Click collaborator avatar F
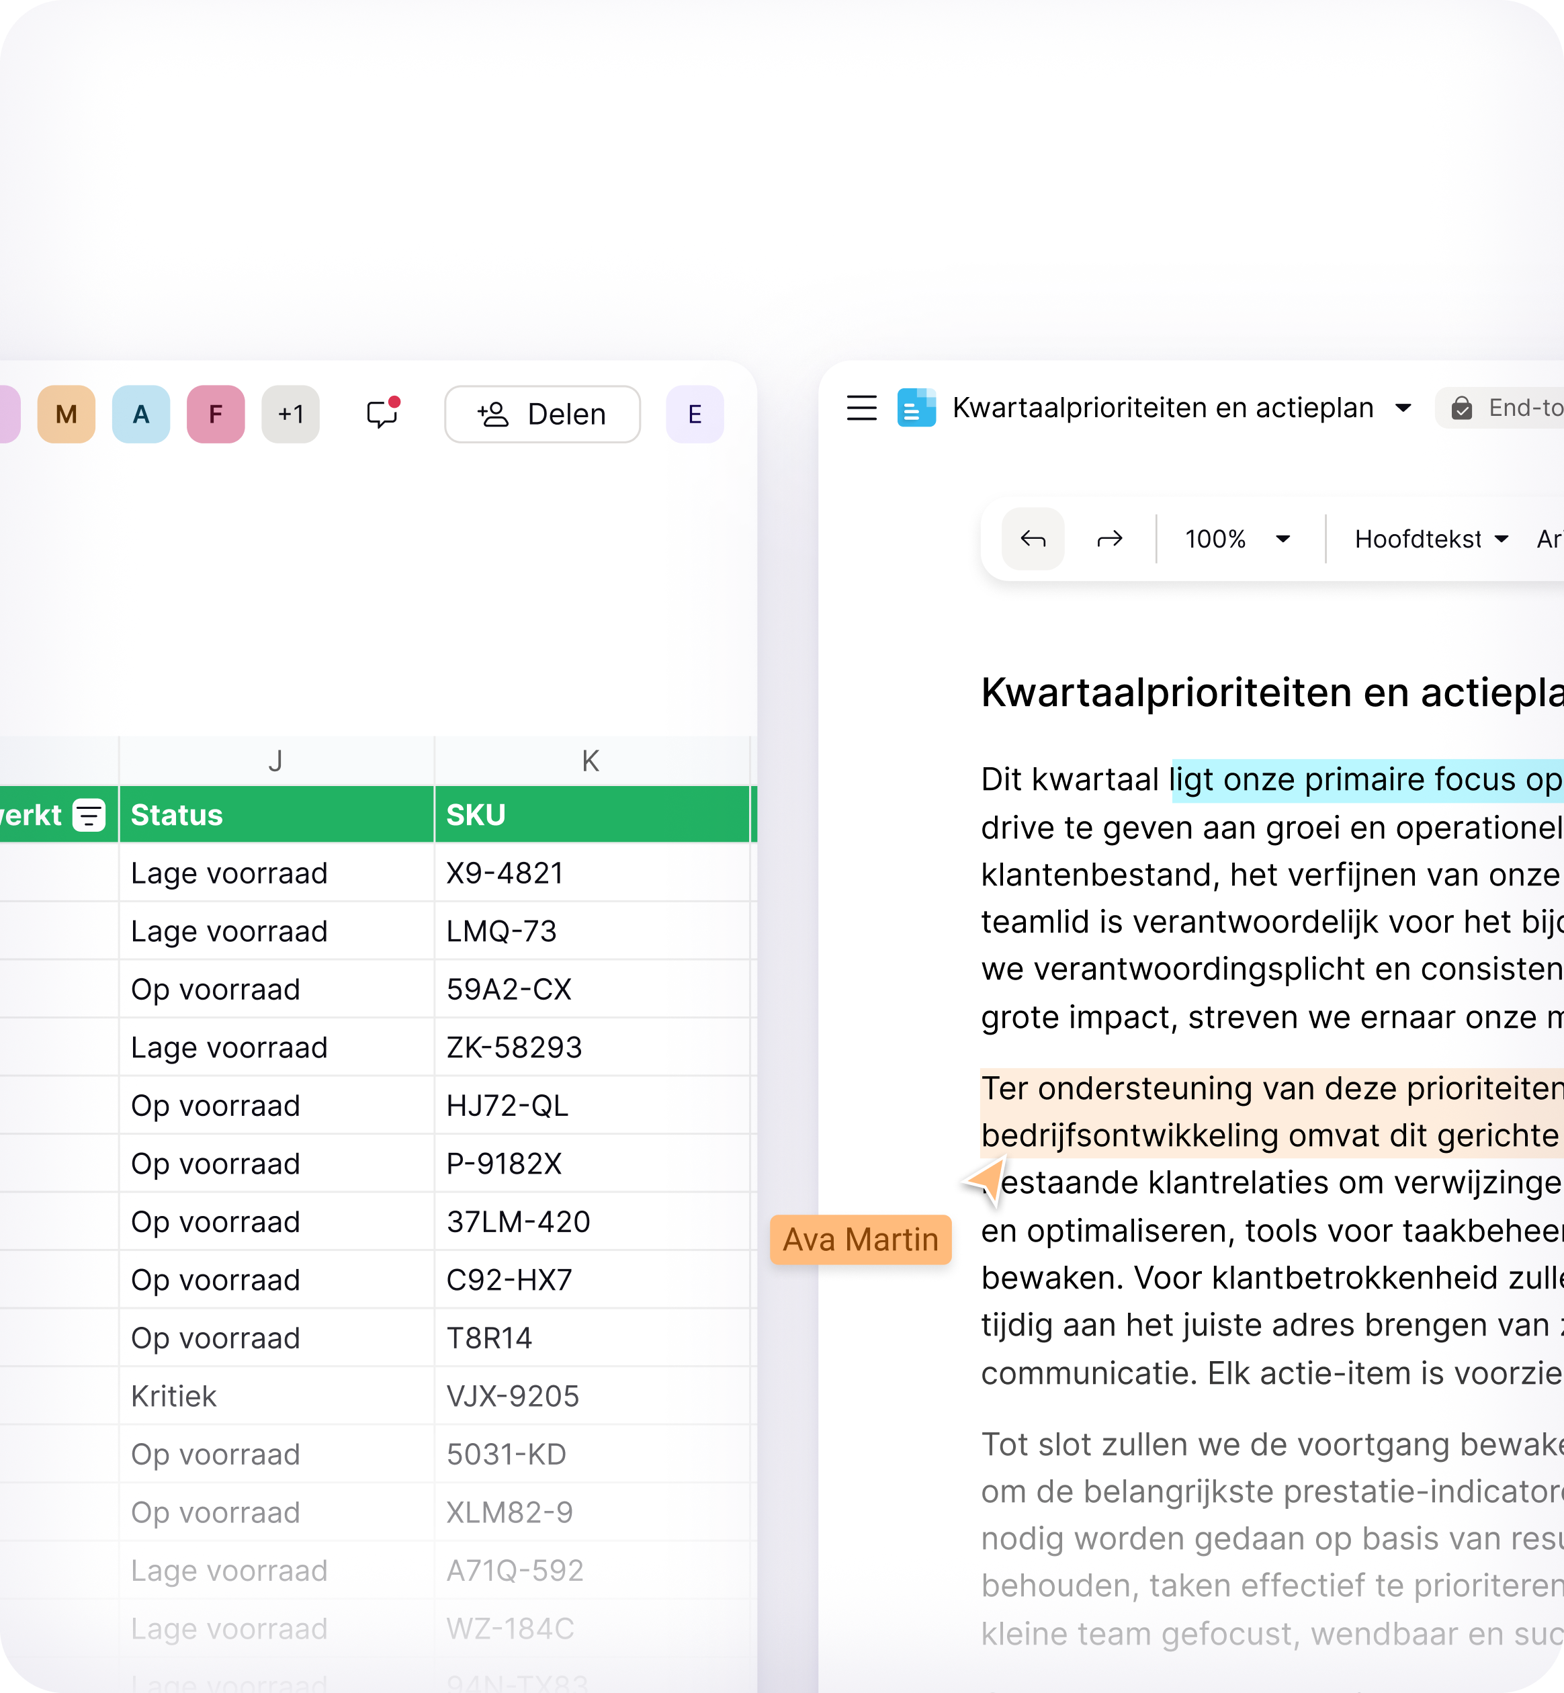Image resolution: width=1564 pixels, height=1693 pixels. 216,414
